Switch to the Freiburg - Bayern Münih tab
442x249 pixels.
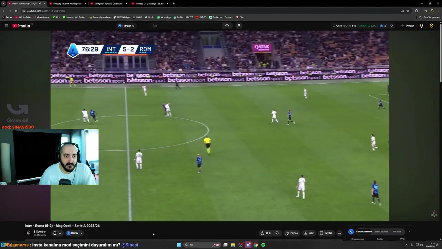click(x=67, y=3)
